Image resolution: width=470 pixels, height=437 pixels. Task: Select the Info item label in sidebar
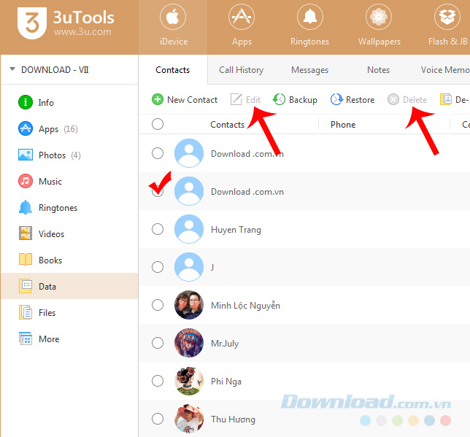46,103
